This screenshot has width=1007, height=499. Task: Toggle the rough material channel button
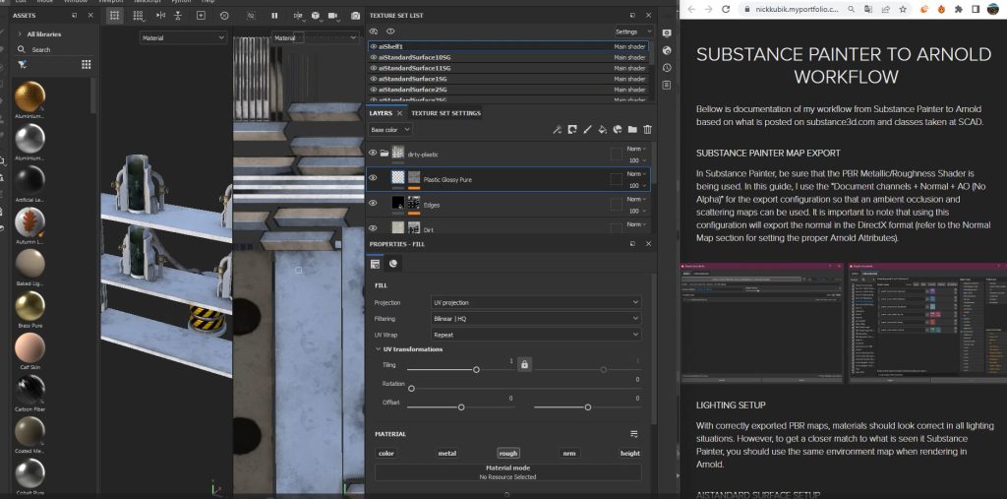[x=508, y=454]
